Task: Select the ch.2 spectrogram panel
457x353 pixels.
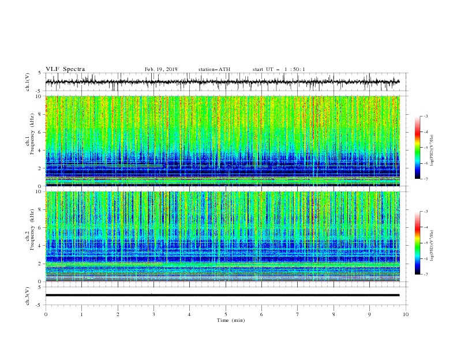Action: pyautogui.click(x=223, y=236)
